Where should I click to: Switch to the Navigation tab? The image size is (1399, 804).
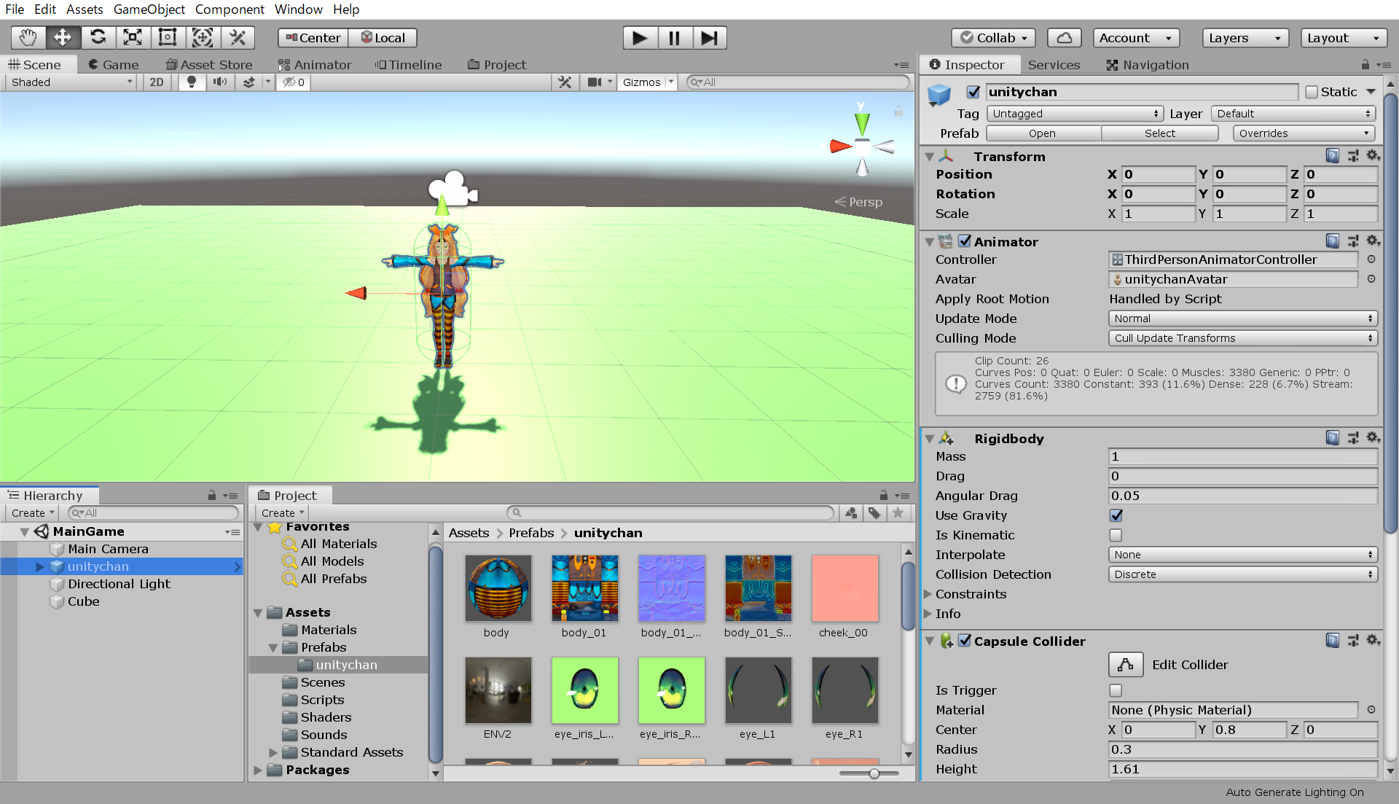click(1148, 65)
